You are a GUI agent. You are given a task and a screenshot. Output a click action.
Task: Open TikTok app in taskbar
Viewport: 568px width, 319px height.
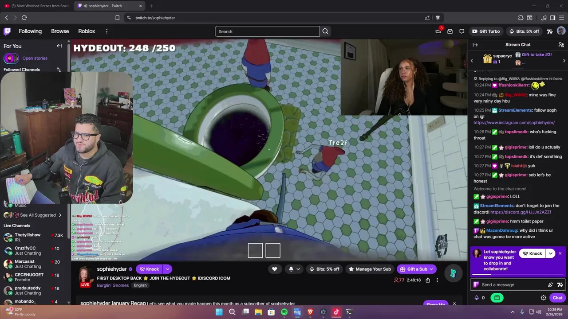point(336,312)
